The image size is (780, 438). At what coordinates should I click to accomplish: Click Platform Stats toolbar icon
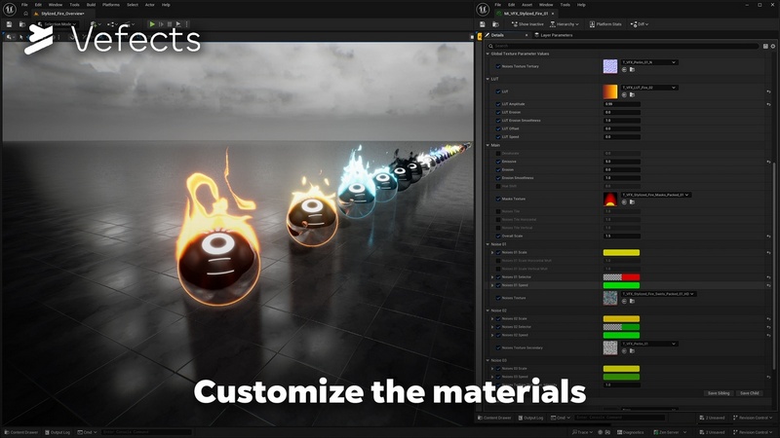[x=610, y=23]
